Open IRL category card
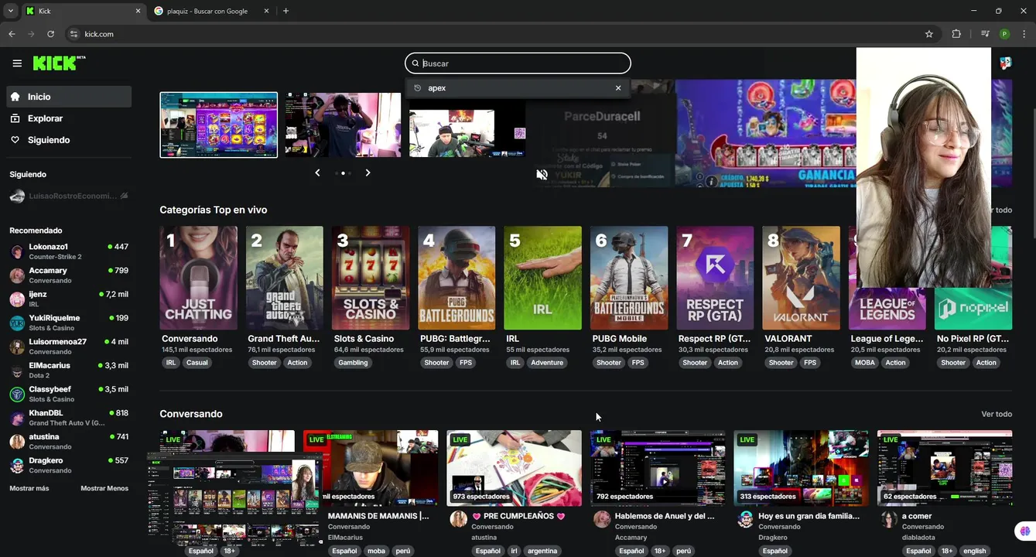1036x557 pixels. tap(542, 278)
